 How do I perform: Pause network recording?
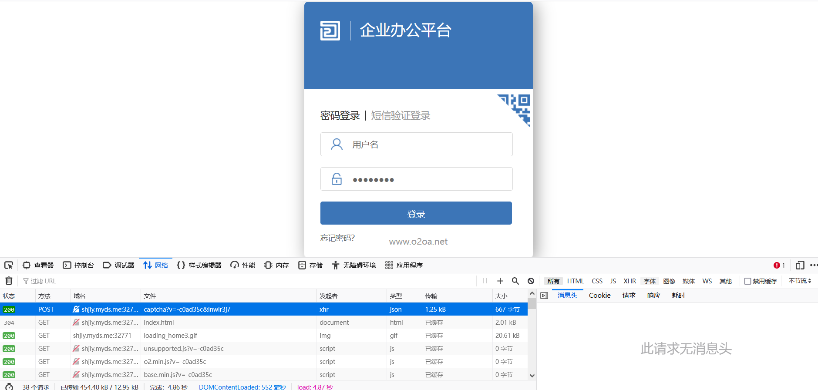click(x=485, y=281)
